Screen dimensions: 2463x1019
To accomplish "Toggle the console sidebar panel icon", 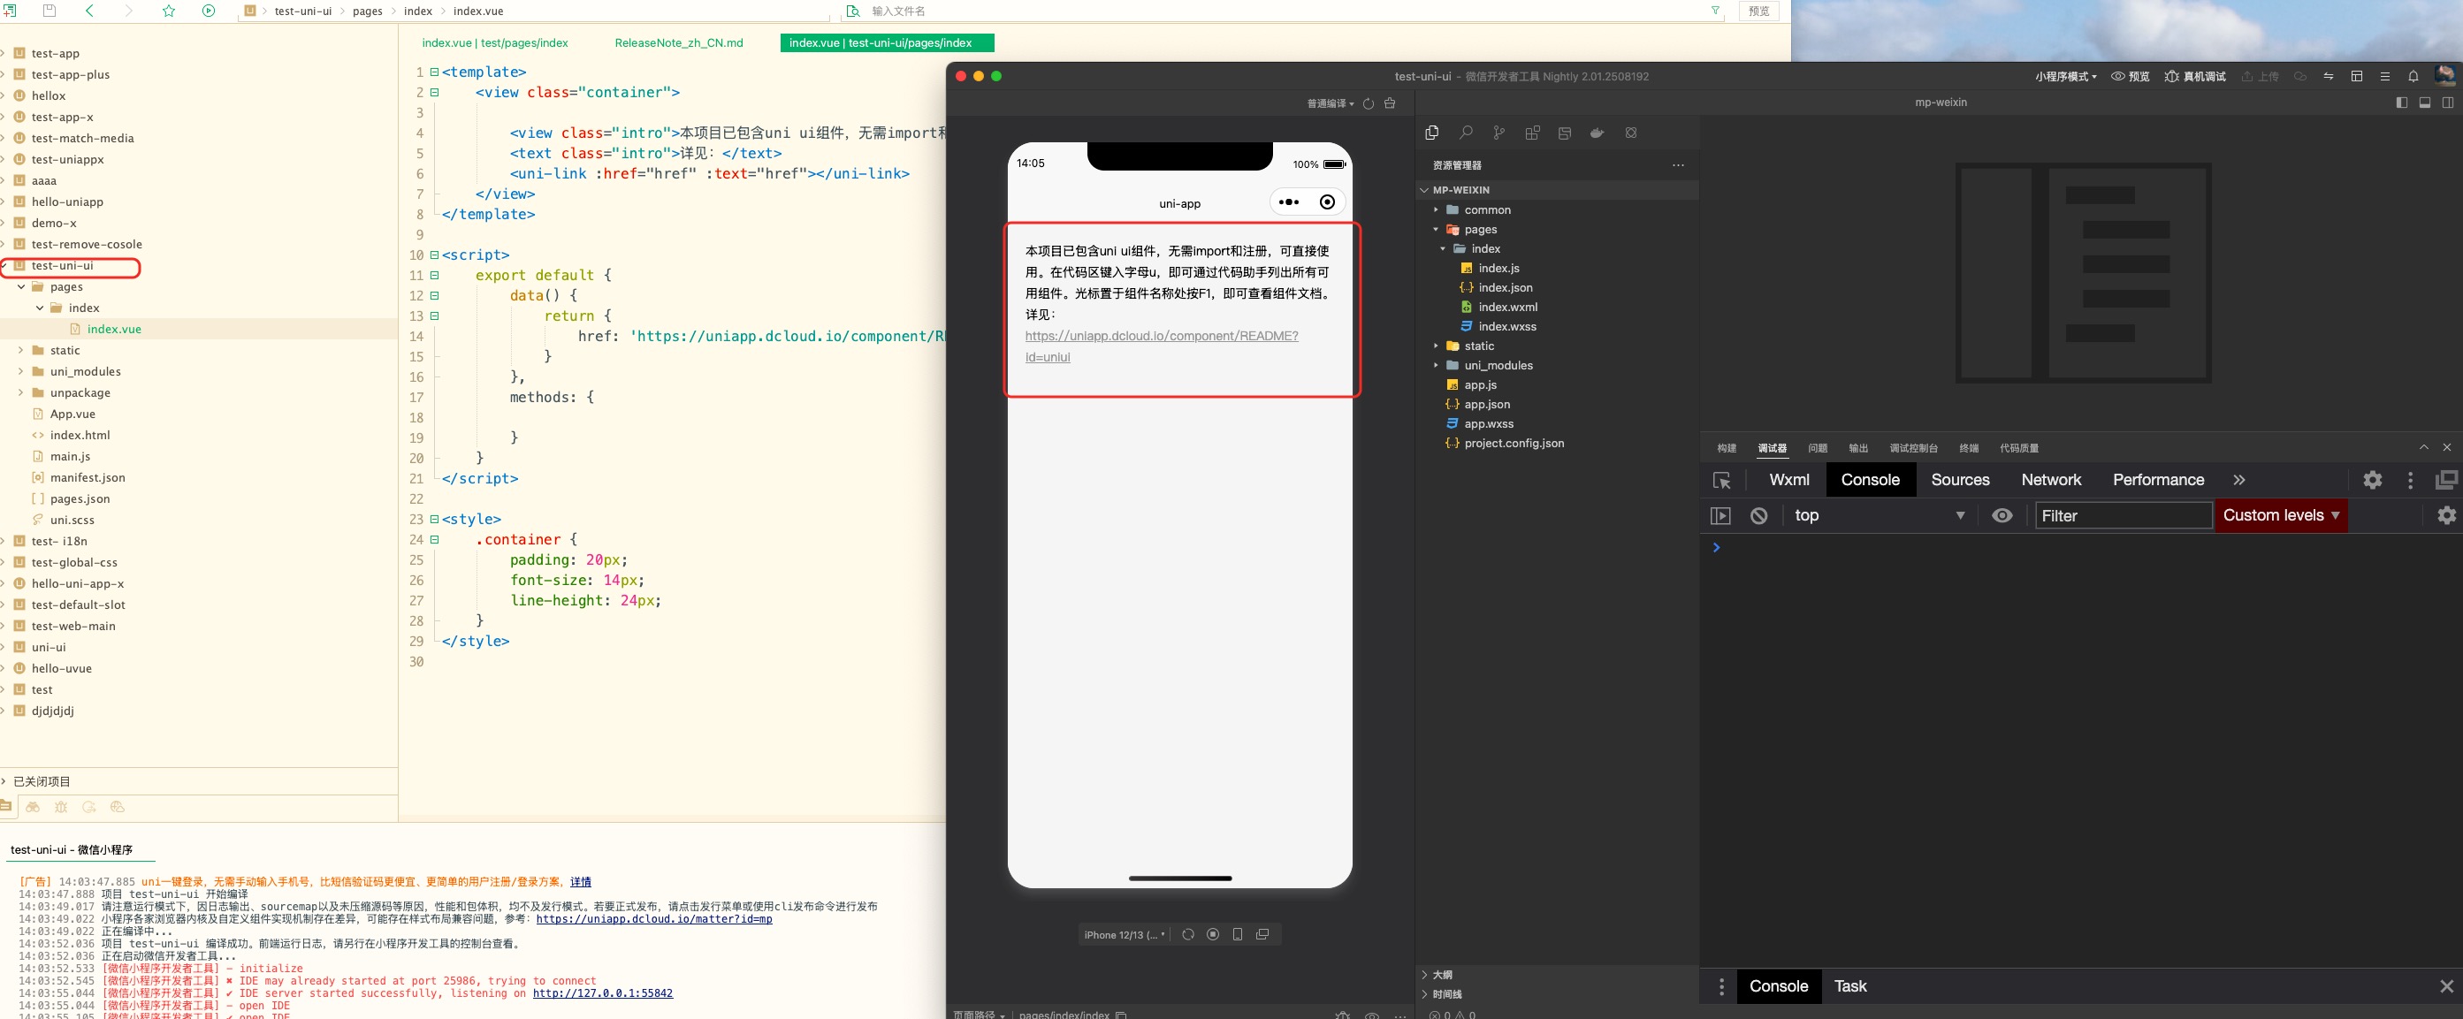I will tap(1720, 516).
